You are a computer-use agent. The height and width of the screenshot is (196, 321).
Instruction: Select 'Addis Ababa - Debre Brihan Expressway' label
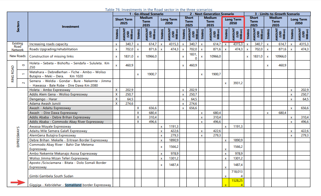(60, 117)
